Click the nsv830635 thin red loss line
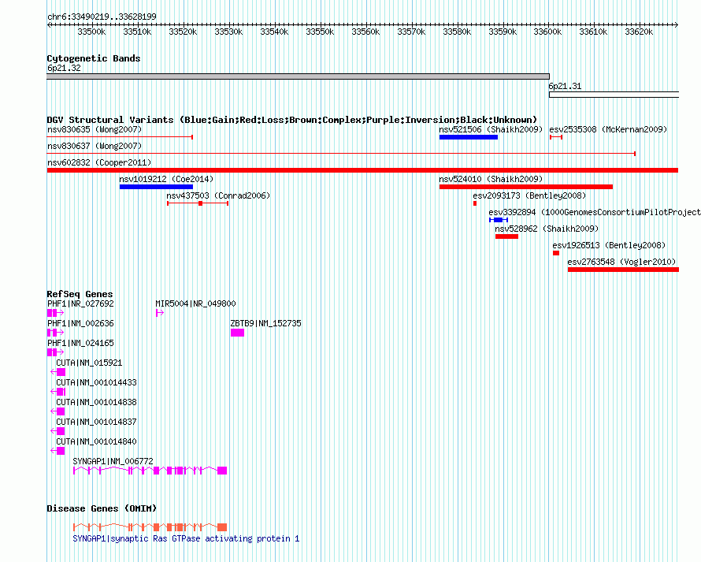The image size is (701, 562). point(120,137)
